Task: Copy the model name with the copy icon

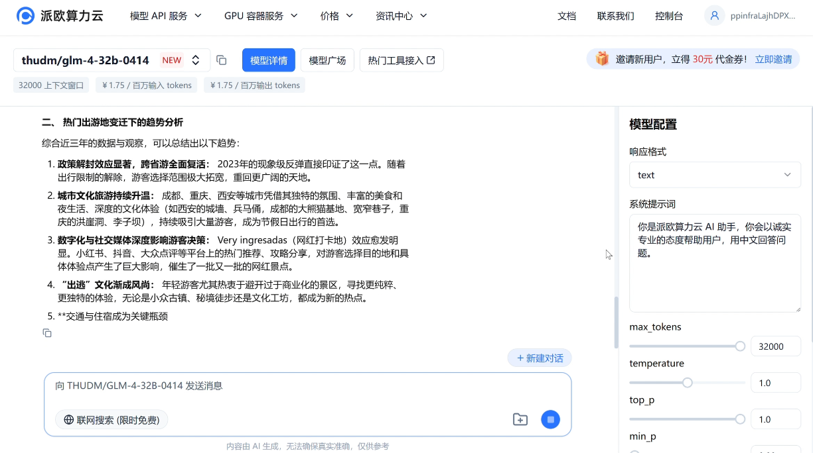Action: click(x=222, y=60)
